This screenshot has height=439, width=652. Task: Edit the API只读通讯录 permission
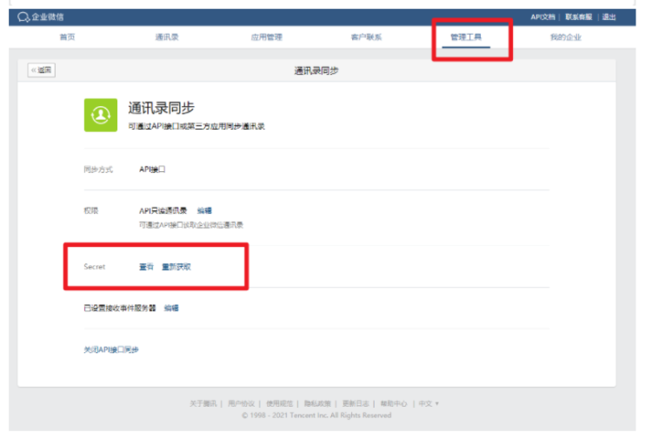(204, 210)
